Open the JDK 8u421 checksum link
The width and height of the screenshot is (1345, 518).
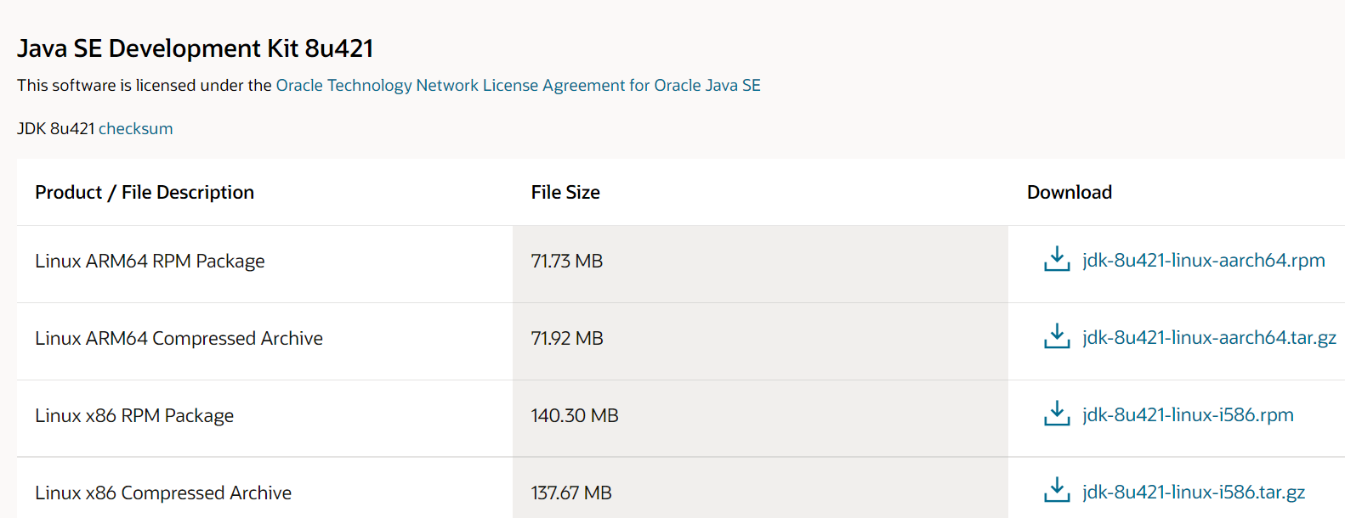coord(136,128)
